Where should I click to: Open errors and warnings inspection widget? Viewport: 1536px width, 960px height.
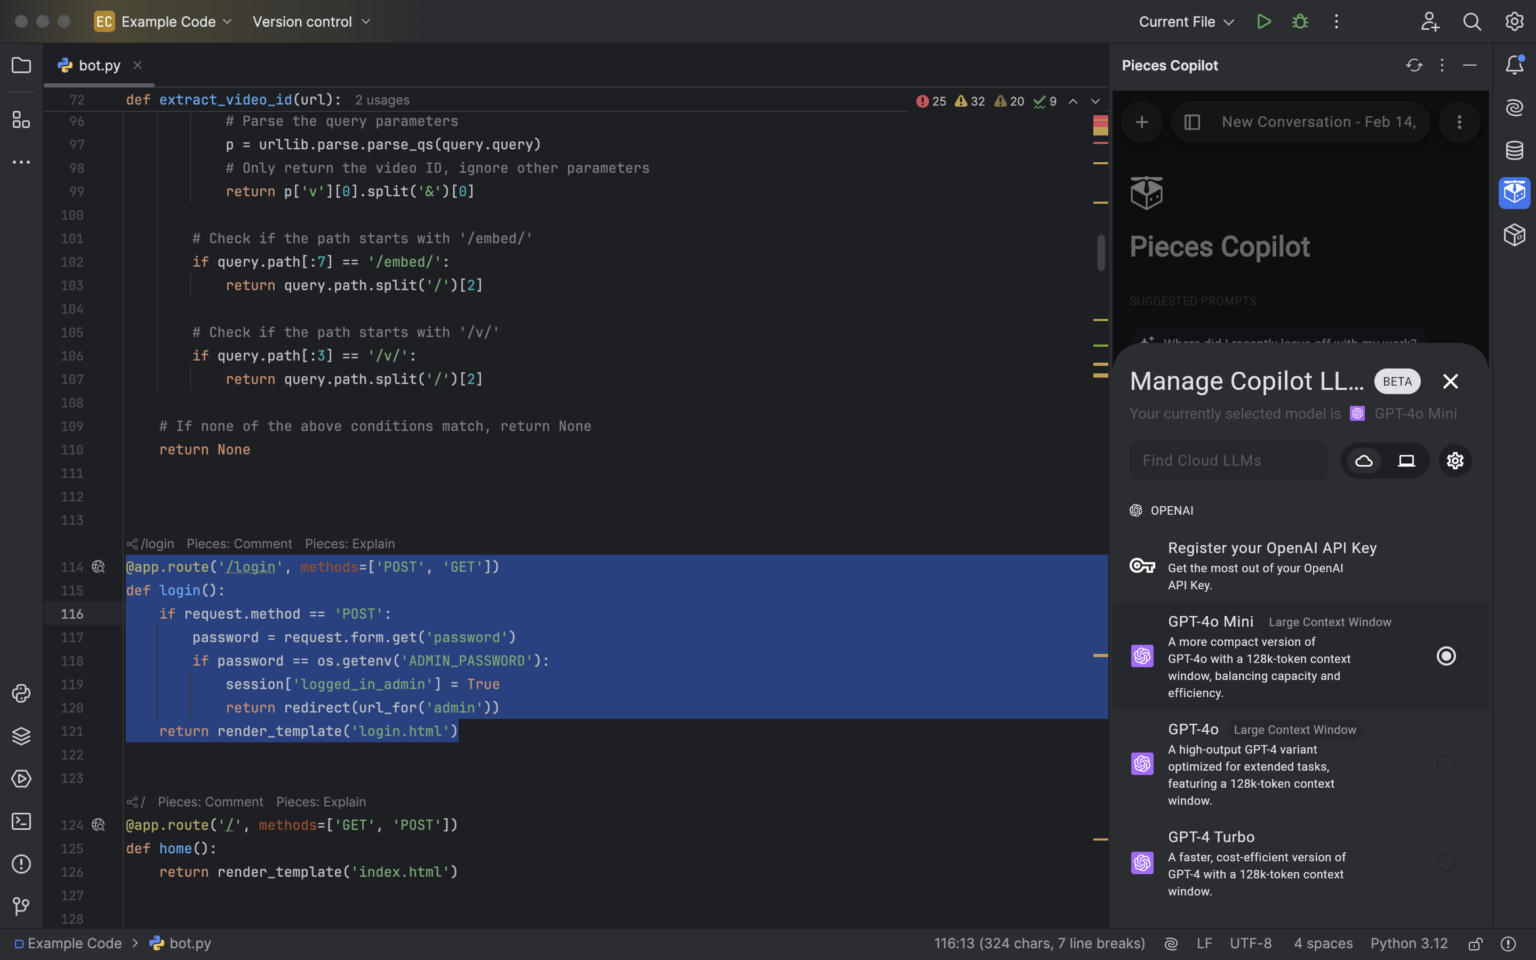986,101
